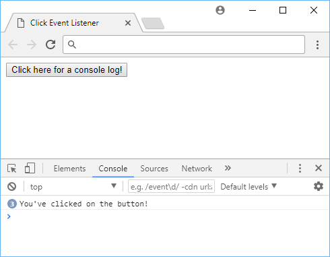Click the page document icon on the tab
The image size is (330, 257).
(x=21, y=23)
